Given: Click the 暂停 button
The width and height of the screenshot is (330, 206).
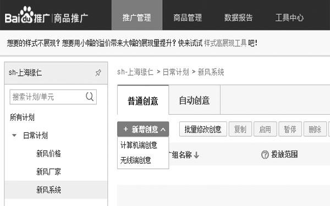Looking at the screenshot, I should (290, 129).
